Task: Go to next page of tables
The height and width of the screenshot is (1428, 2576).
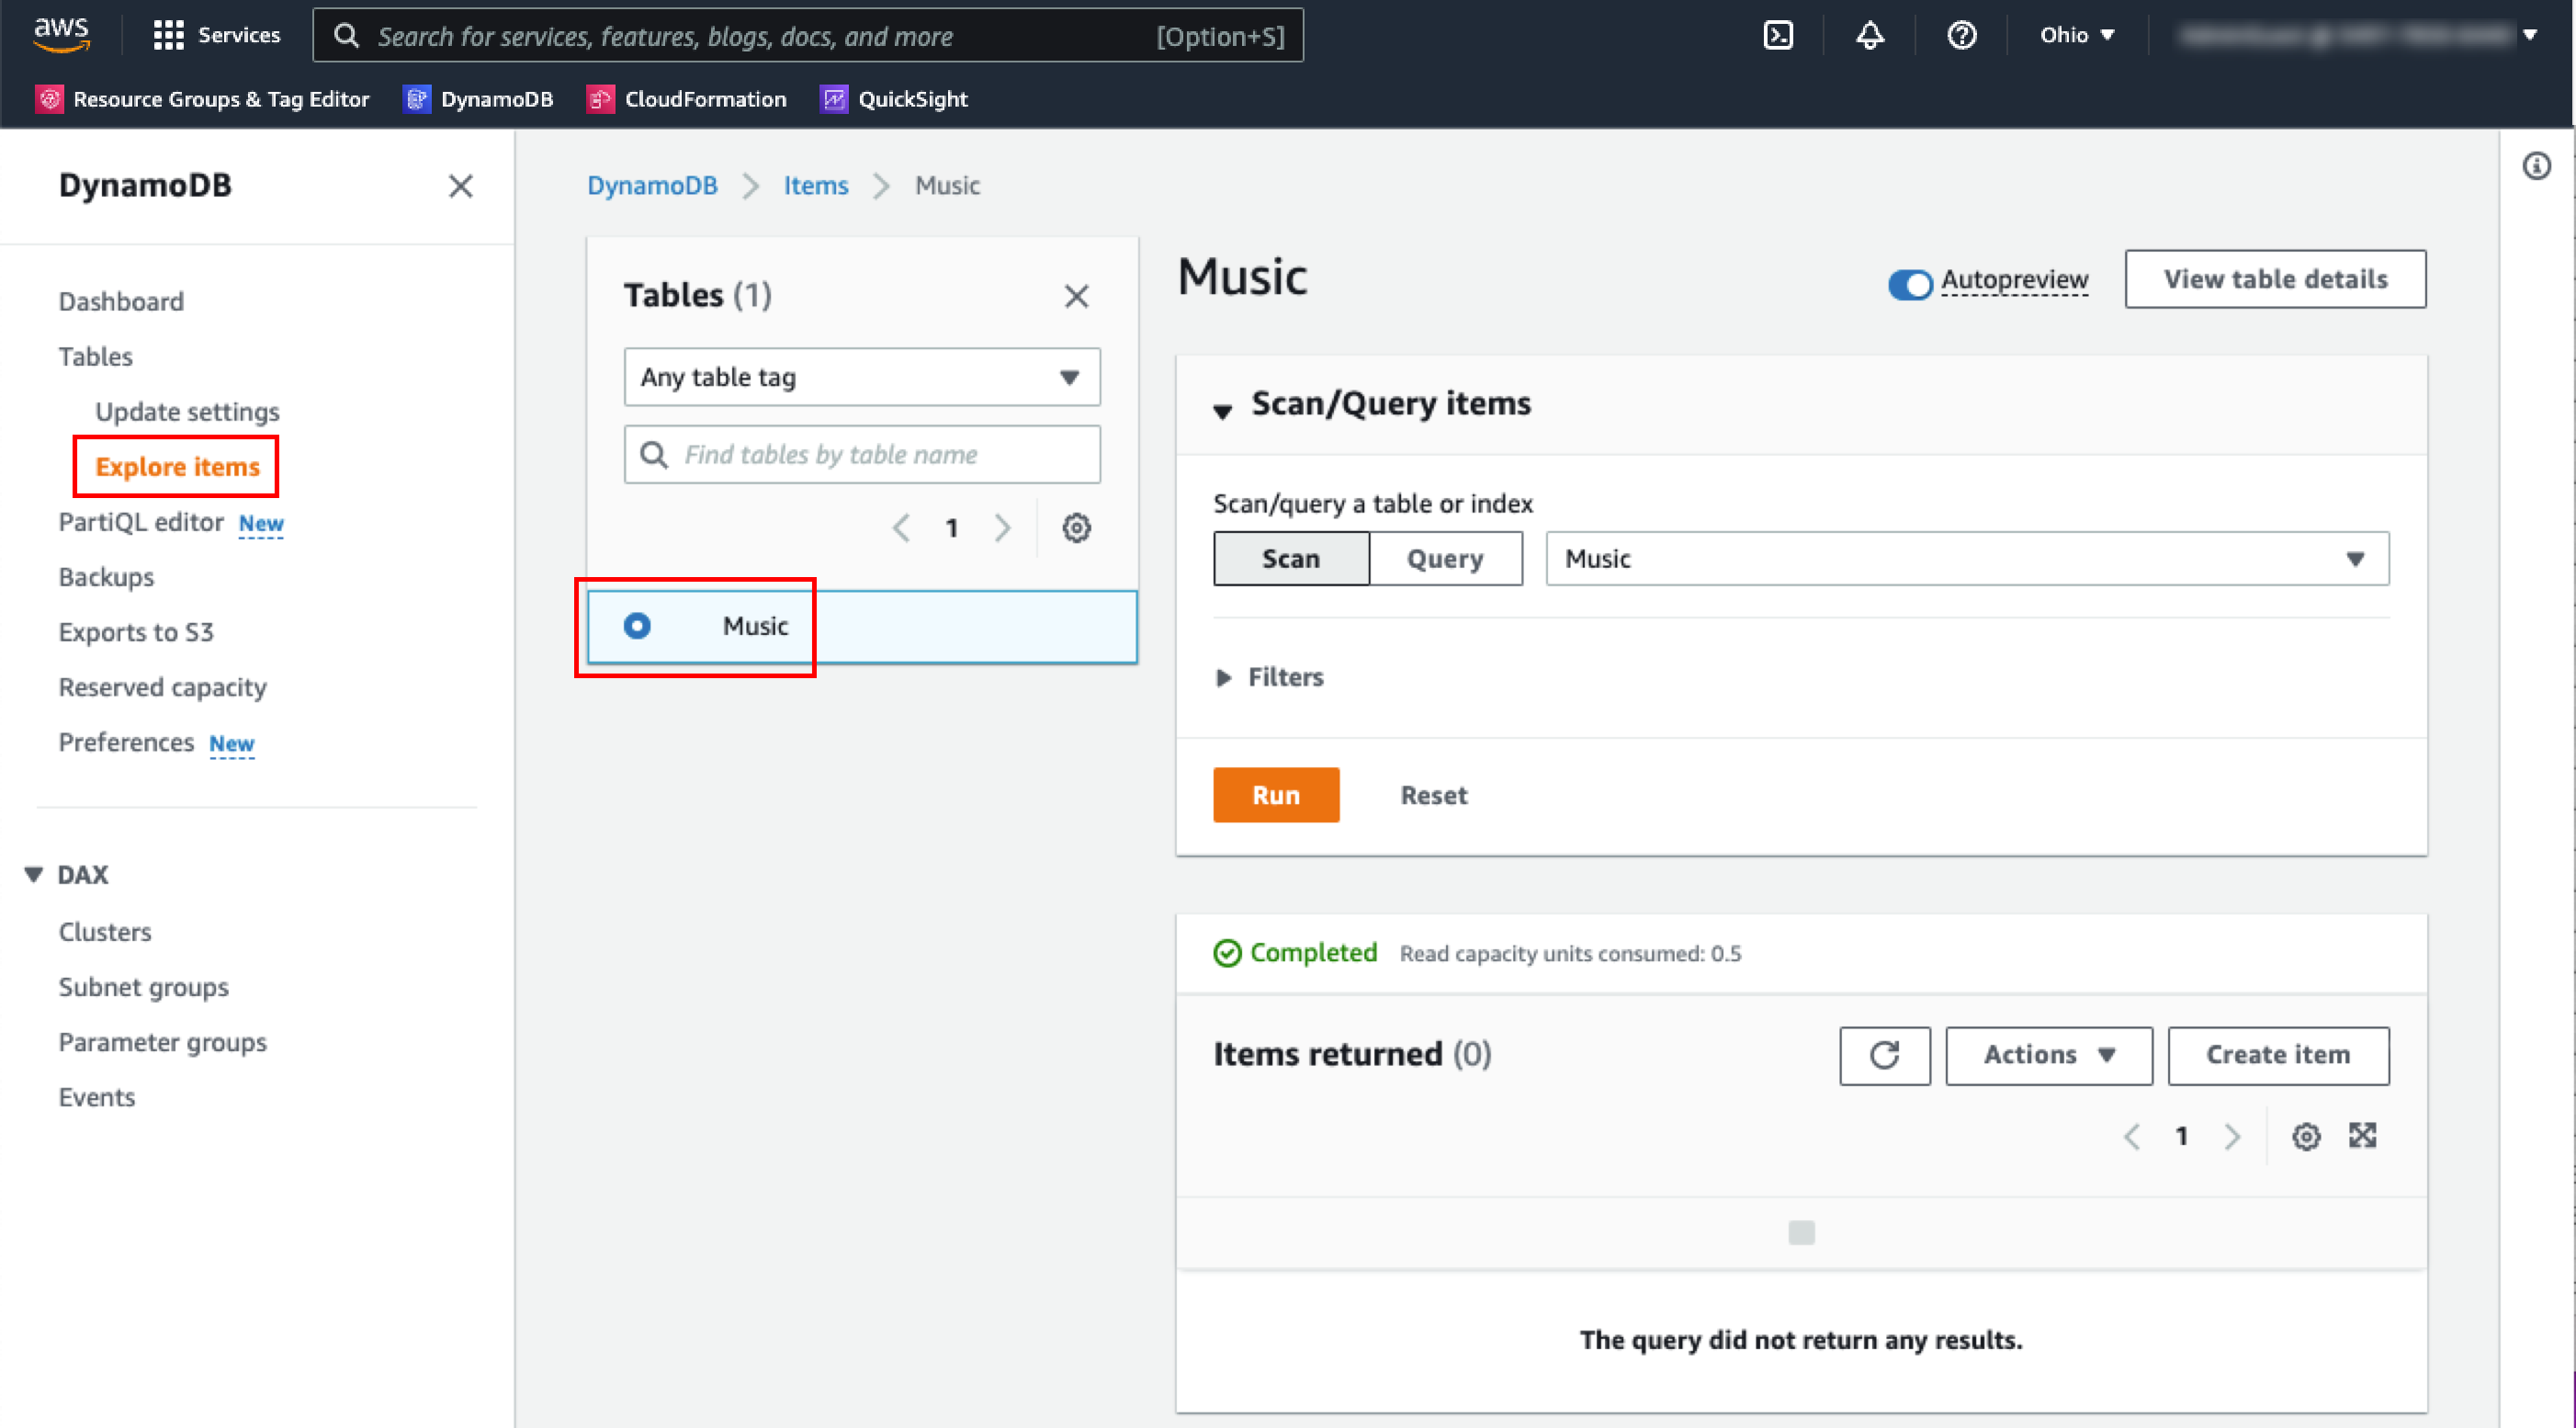Action: [x=1002, y=527]
